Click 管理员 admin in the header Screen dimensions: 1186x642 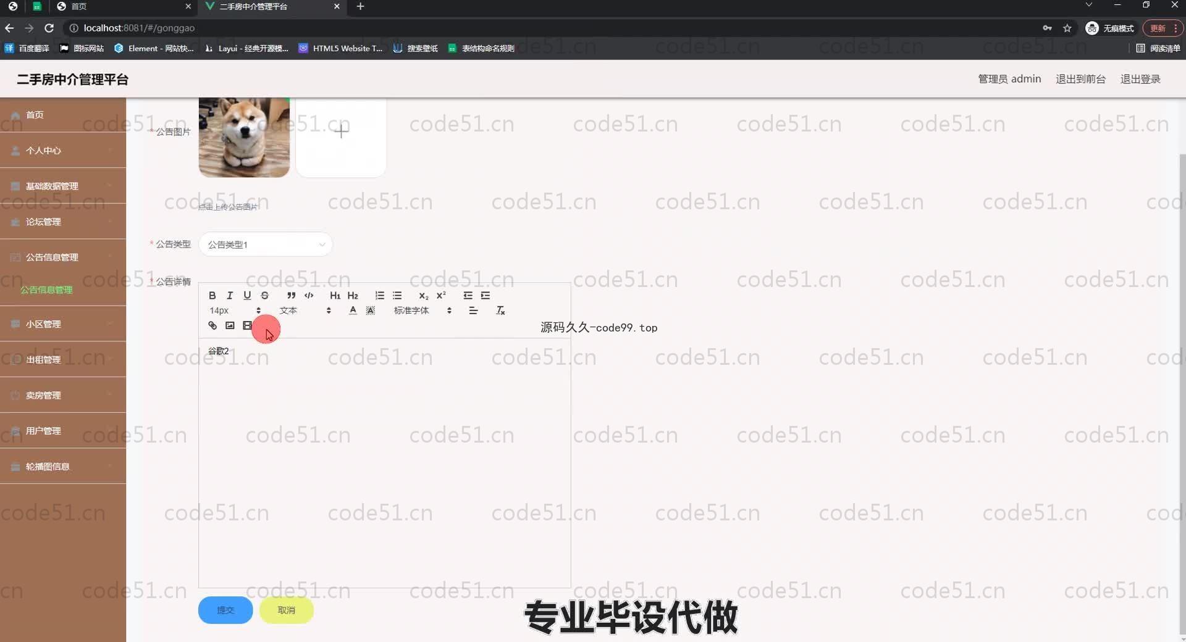tap(1009, 79)
